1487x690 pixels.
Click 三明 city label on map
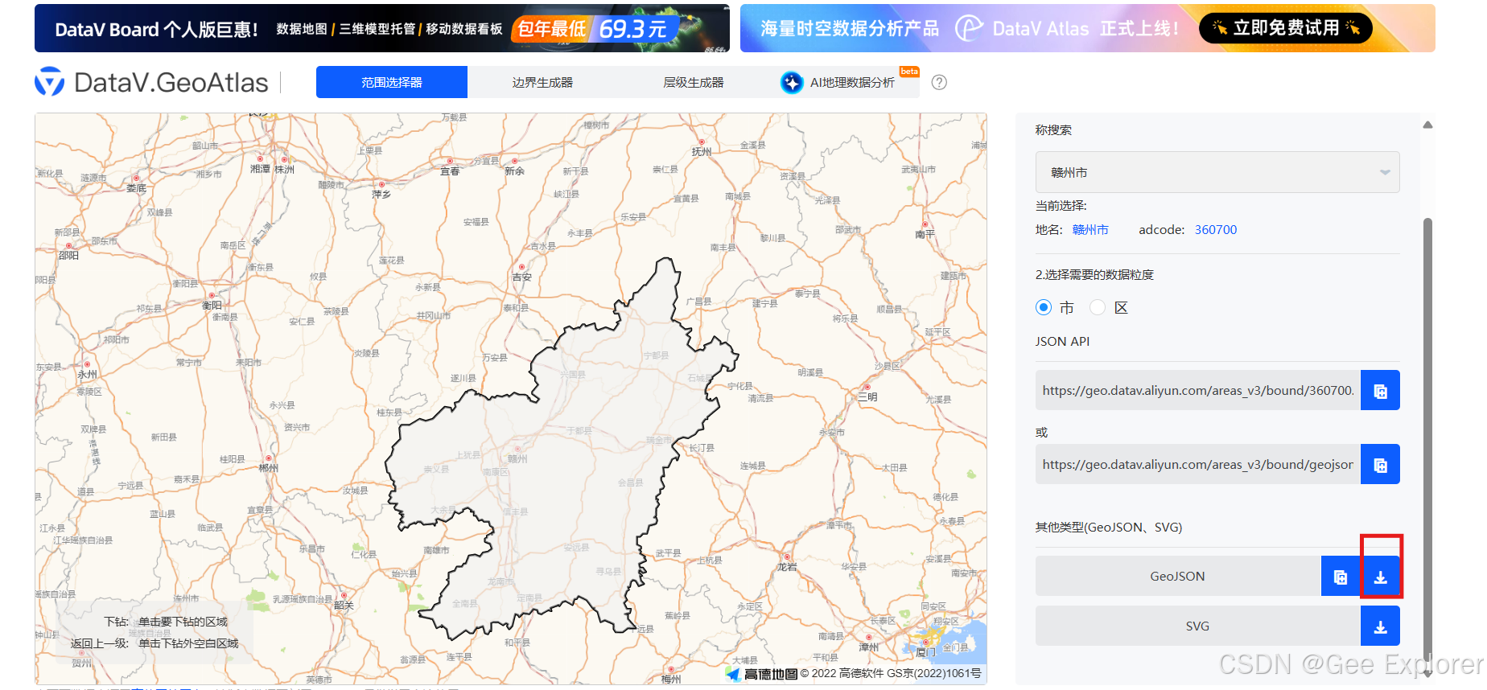[867, 397]
